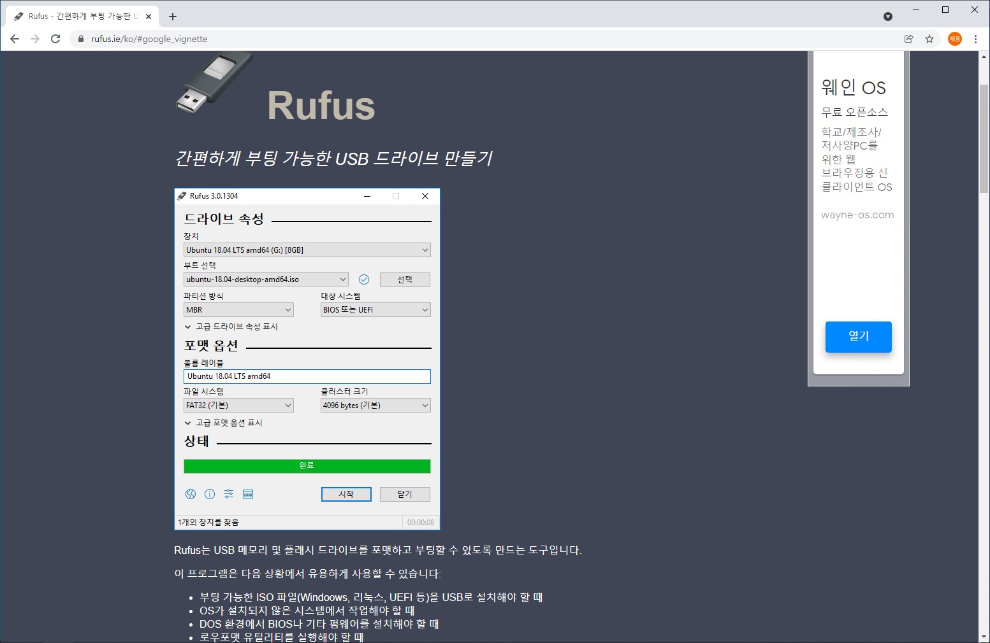Viewport: 990px width, 643px height.
Task: Click the Rufus USB drive logo
Action: (214, 84)
